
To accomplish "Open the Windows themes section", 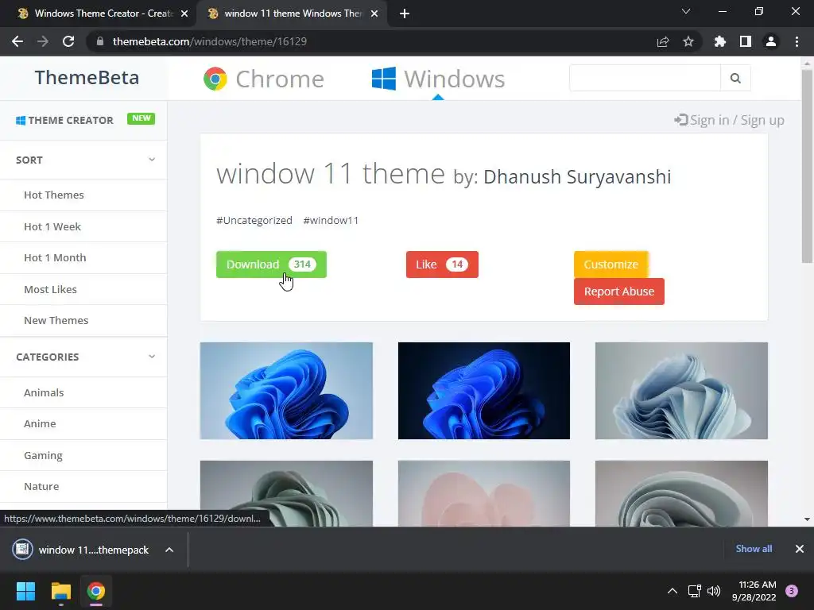I will point(438,79).
